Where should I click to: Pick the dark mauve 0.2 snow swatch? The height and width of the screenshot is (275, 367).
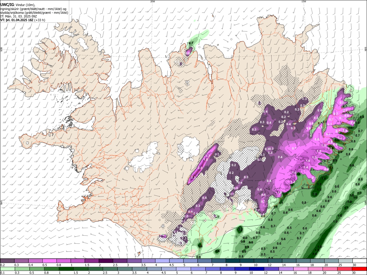pyautogui.click(x=7, y=261)
